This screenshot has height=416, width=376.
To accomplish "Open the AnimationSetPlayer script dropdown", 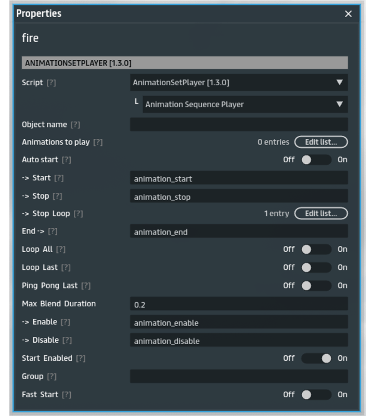I will click(239, 82).
